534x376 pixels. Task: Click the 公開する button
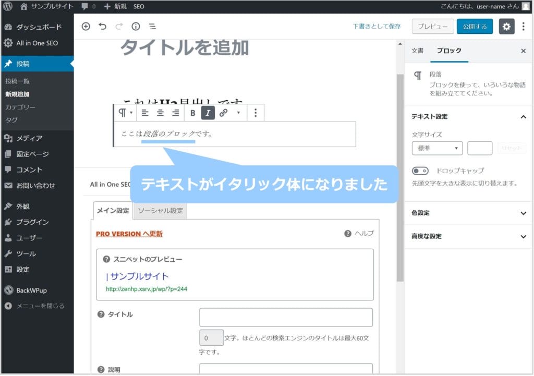tap(475, 27)
